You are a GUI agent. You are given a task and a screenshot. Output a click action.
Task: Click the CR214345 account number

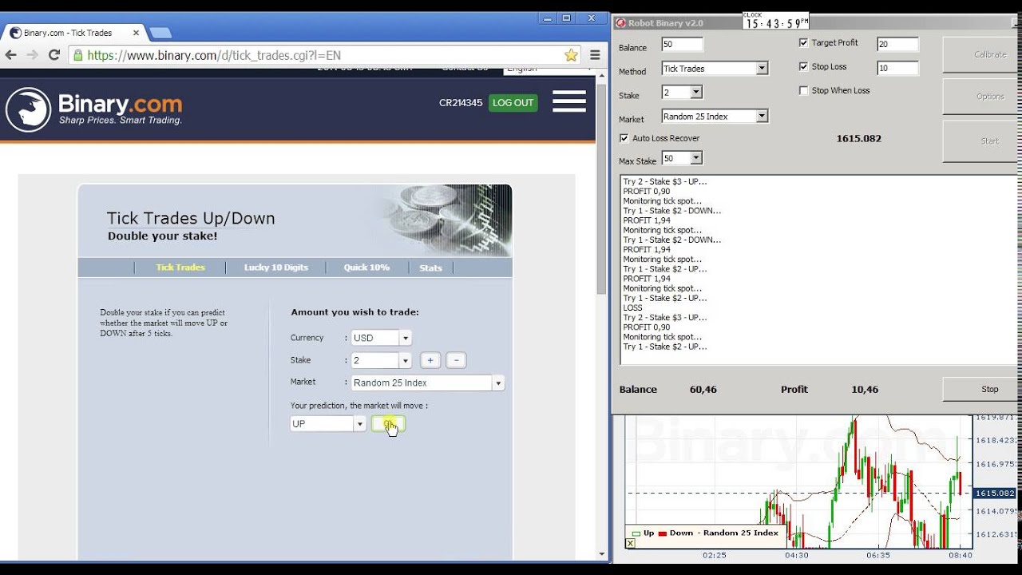(x=461, y=103)
